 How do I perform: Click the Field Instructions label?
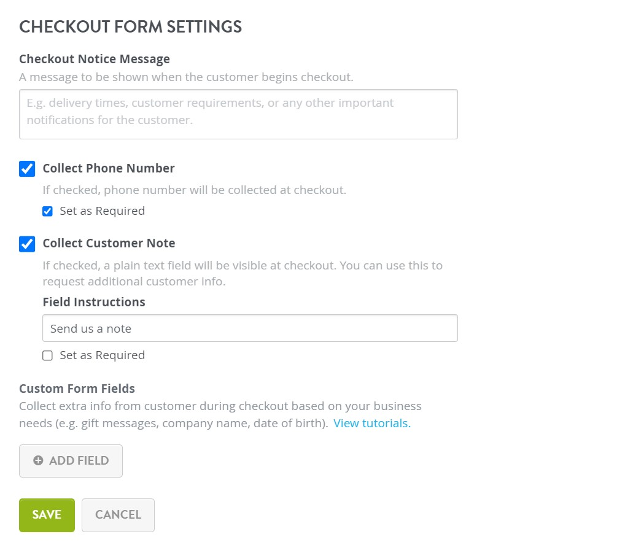point(94,303)
